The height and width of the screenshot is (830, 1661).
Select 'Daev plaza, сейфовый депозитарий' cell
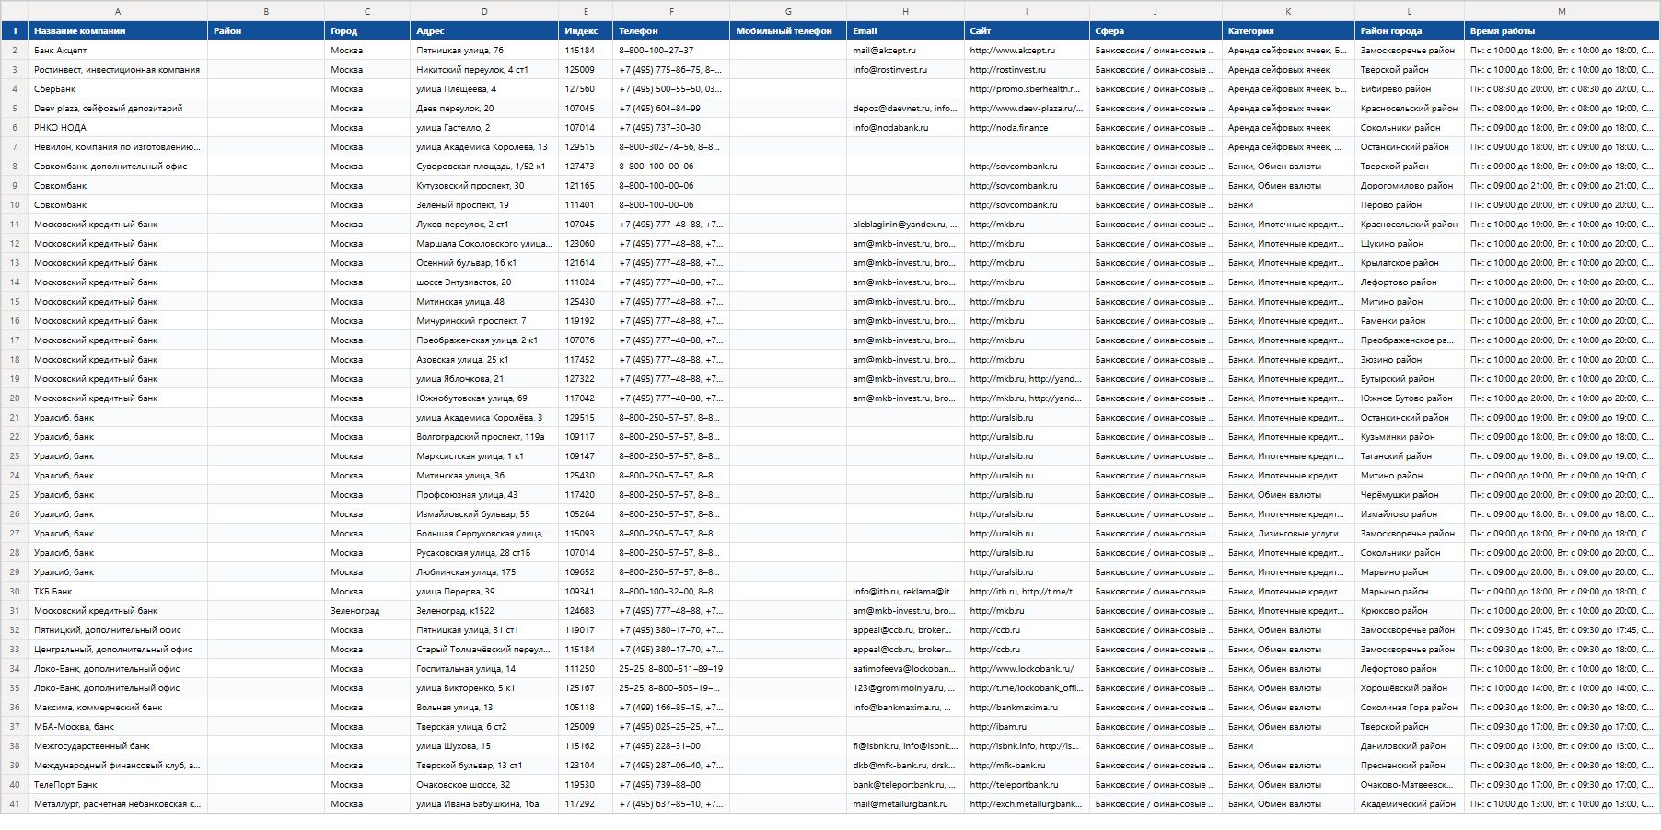coord(118,109)
